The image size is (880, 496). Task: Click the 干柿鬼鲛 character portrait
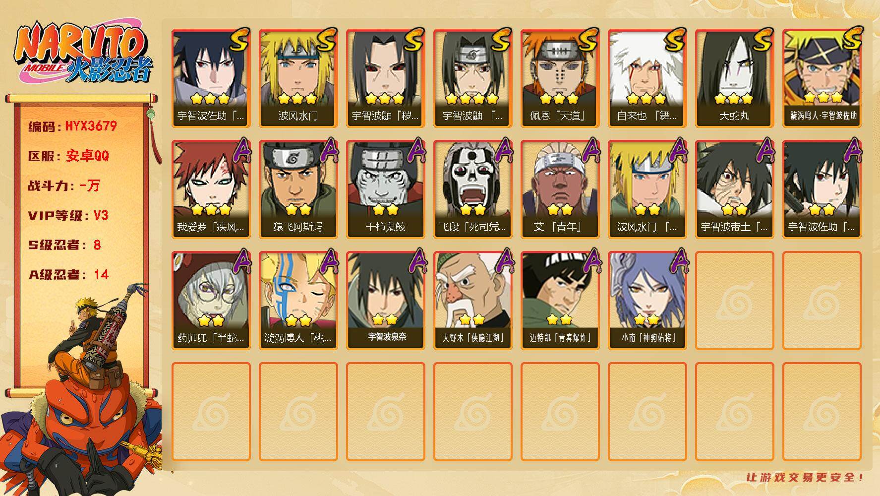385,189
